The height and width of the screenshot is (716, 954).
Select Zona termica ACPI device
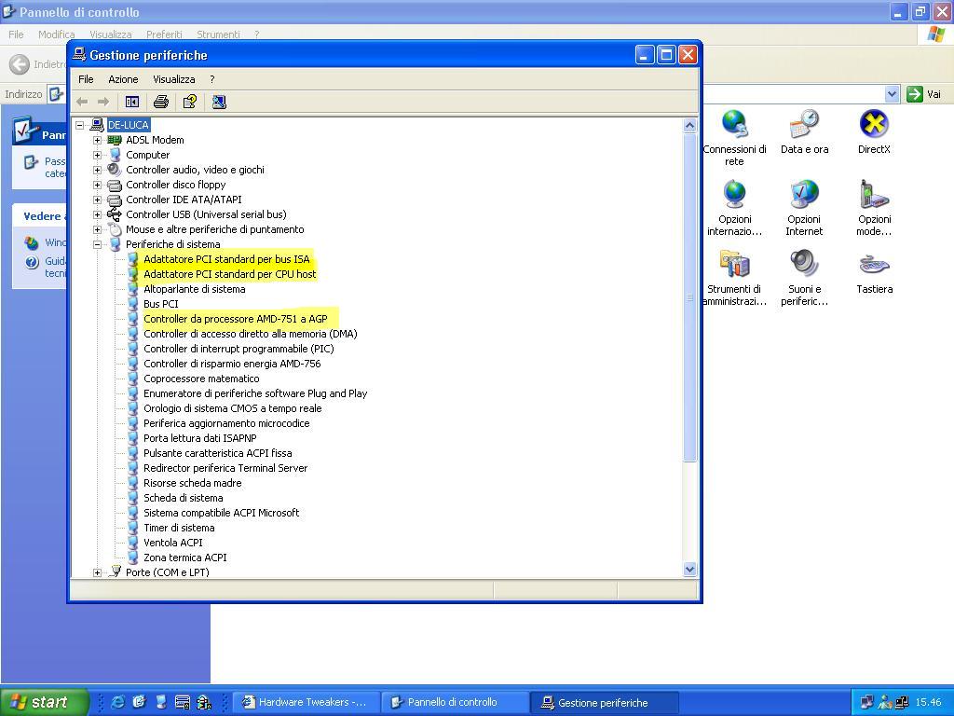tap(185, 558)
